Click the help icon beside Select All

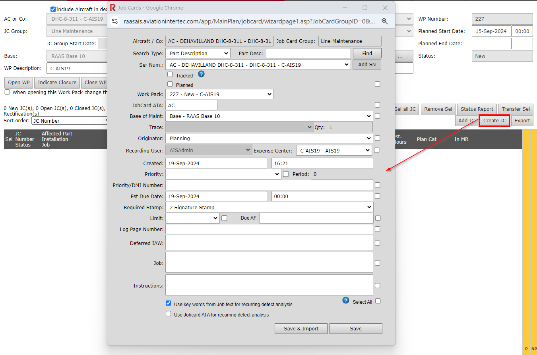pyautogui.click(x=346, y=301)
